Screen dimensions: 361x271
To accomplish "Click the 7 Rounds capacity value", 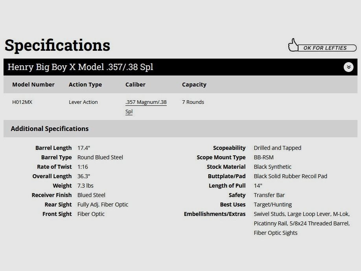I will click(x=193, y=102).
